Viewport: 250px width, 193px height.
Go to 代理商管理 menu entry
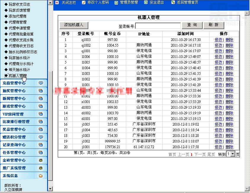point(17,22)
